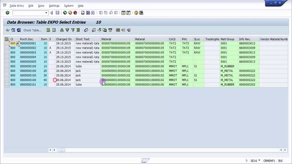Image resolution: width=292 pixels, height=164 pixels.
Task: Click the Find Next binoculars icon
Action: [93, 13]
